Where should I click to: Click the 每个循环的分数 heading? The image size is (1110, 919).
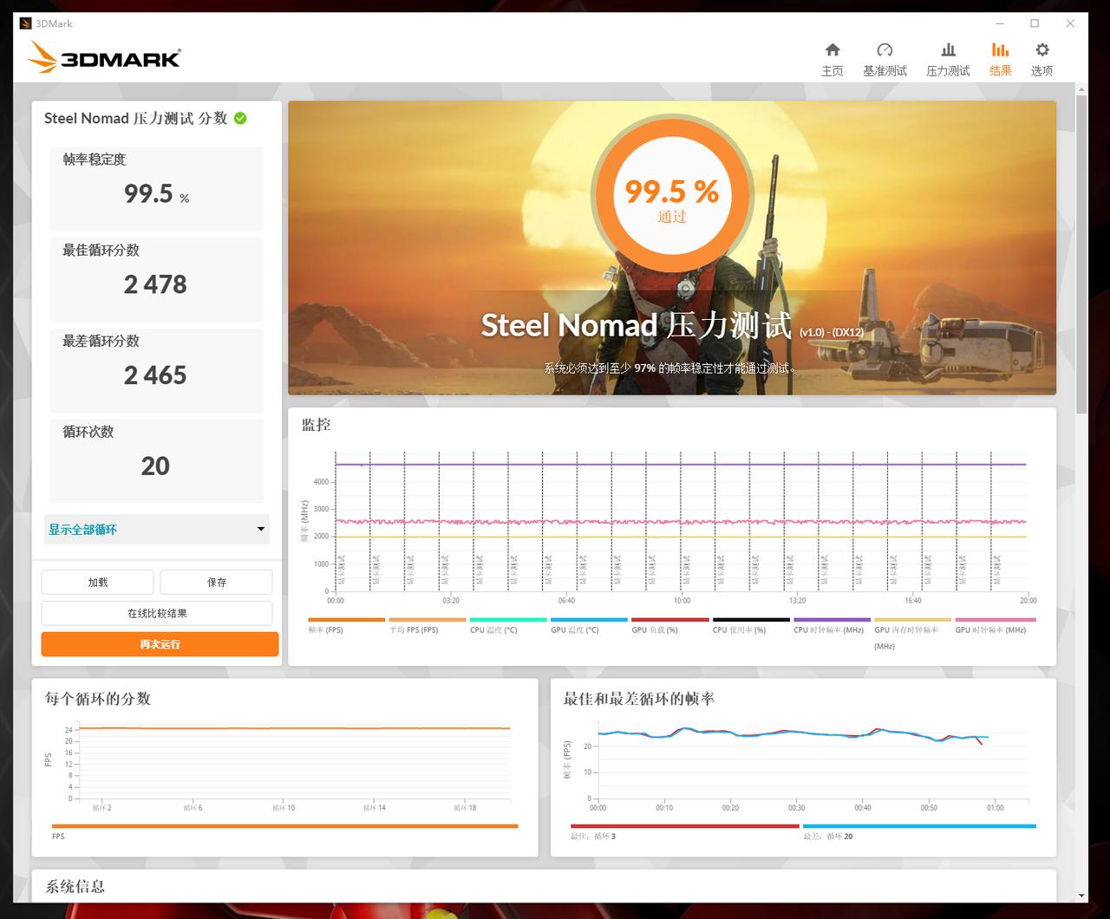(98, 699)
